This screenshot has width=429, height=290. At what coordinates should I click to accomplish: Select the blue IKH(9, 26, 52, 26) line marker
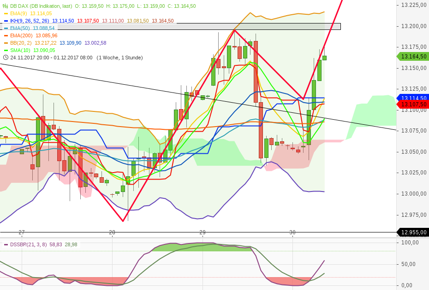pyautogui.click(x=6, y=20)
